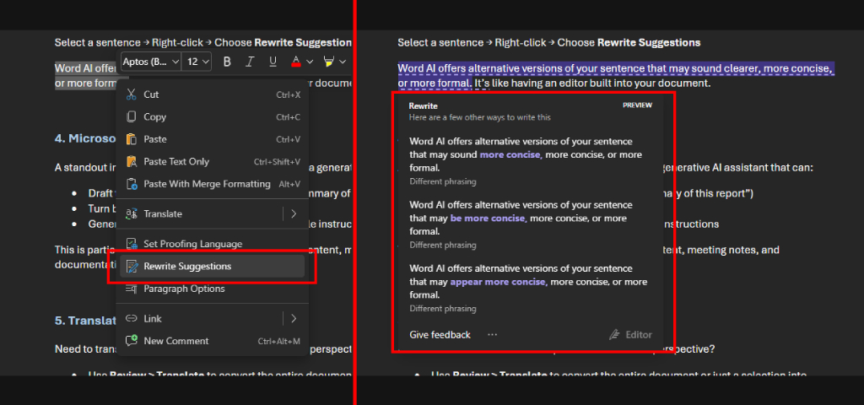Open the Aptos font name dropdown
Image resolution: width=864 pixels, height=405 pixels.
[151, 62]
